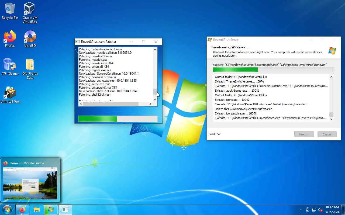This screenshot has width=345, height=215.
Task: Click log line 'Patching: regedit.exe.mui'
Action: click(x=95, y=70)
